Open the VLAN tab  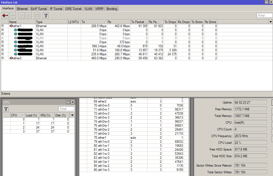(88, 9)
